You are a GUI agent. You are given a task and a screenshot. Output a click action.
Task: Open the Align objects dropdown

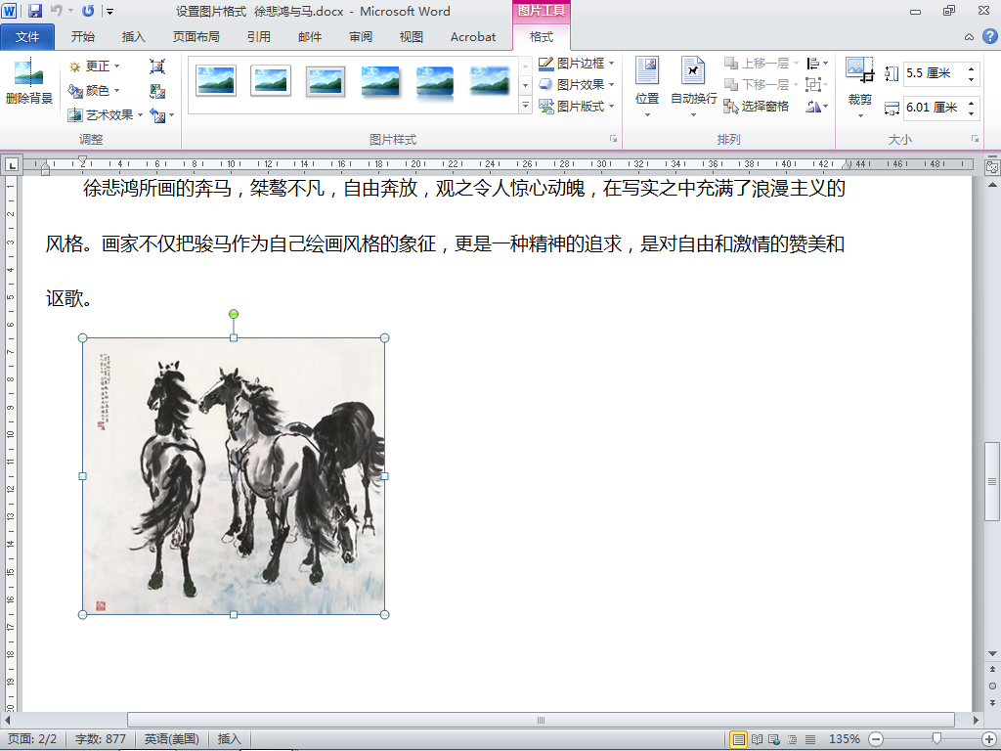[x=817, y=64]
